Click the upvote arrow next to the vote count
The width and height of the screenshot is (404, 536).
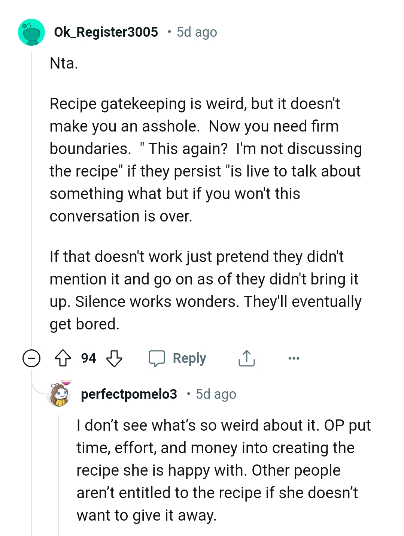tap(63, 358)
